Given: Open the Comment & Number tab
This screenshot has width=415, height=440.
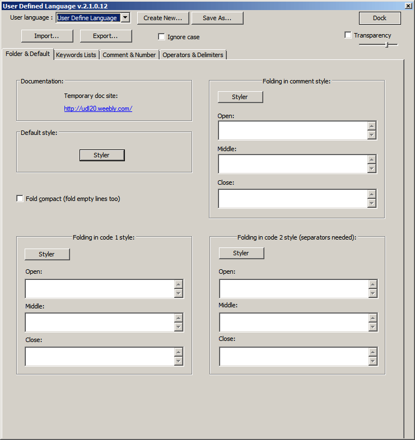Looking at the screenshot, I should [x=129, y=55].
